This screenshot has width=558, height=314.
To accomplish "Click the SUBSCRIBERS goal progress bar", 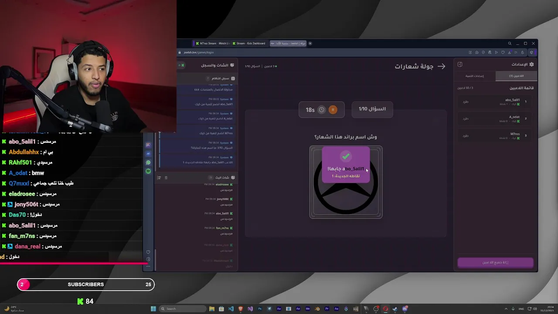I will [86, 284].
